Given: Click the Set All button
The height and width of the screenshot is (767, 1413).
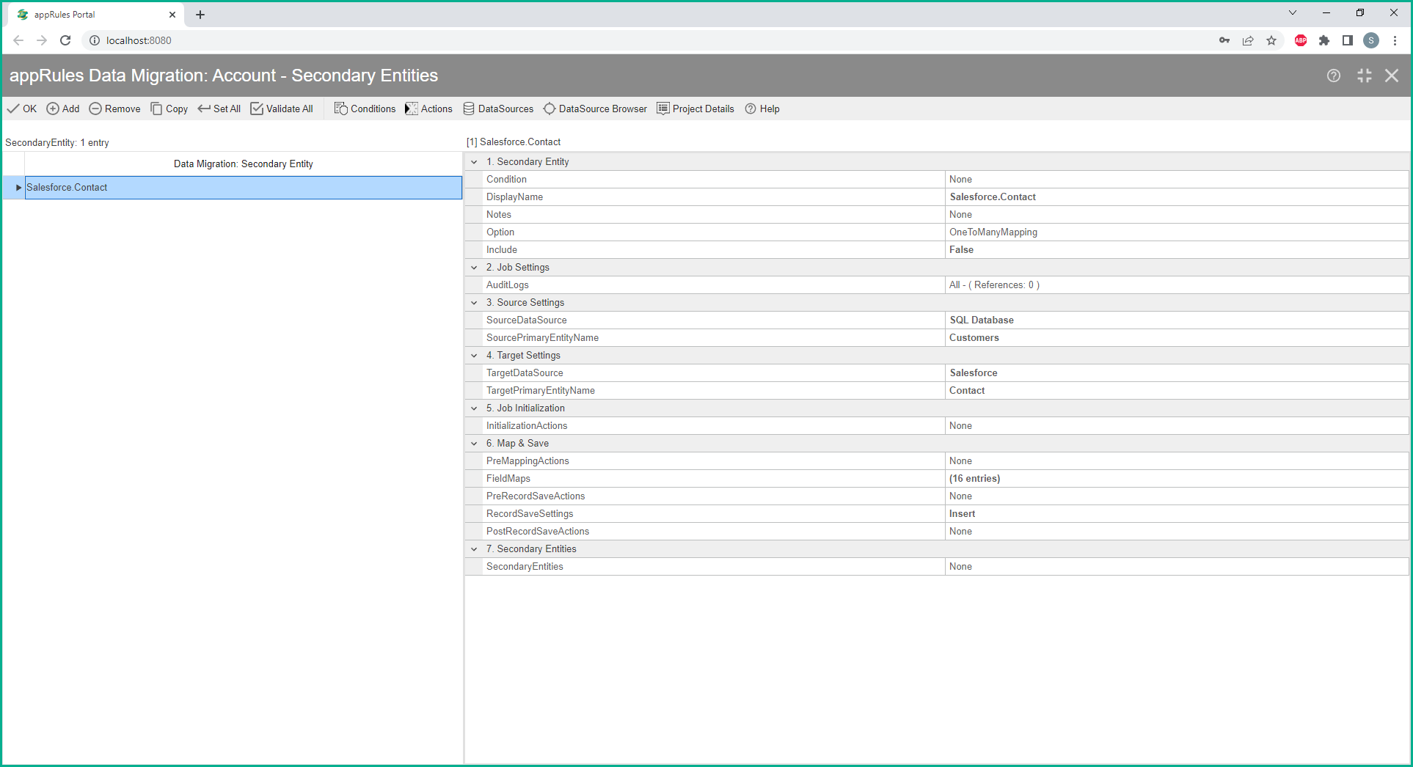Looking at the screenshot, I should [219, 109].
